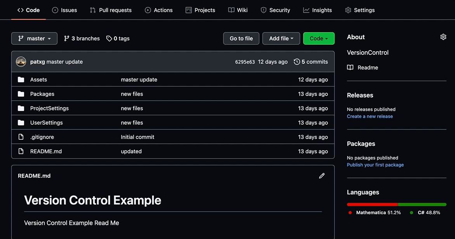
Task: Open the Wiki tab
Action: 238,10
